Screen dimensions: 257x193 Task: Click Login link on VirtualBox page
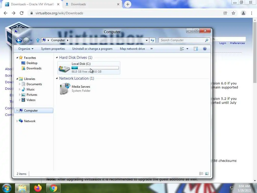point(223,43)
